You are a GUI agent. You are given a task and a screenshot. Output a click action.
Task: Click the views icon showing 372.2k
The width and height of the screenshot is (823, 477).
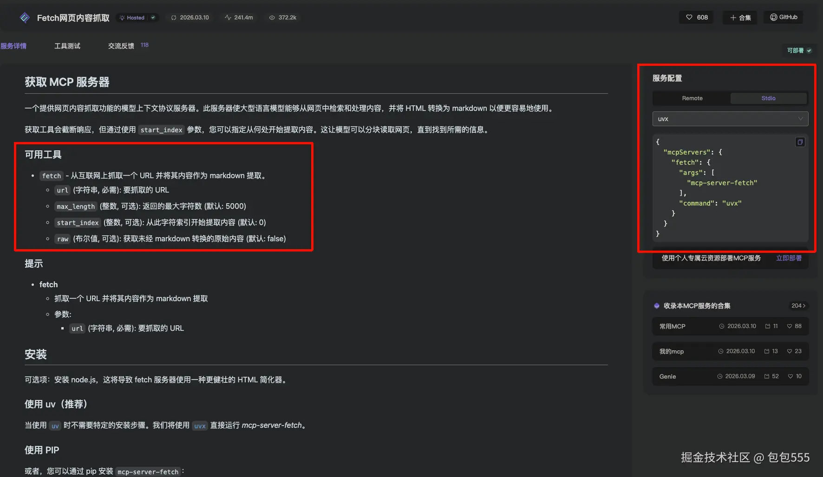point(272,17)
